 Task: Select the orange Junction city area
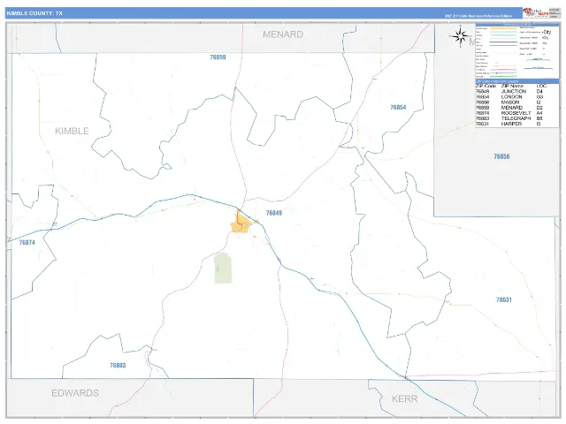241,223
